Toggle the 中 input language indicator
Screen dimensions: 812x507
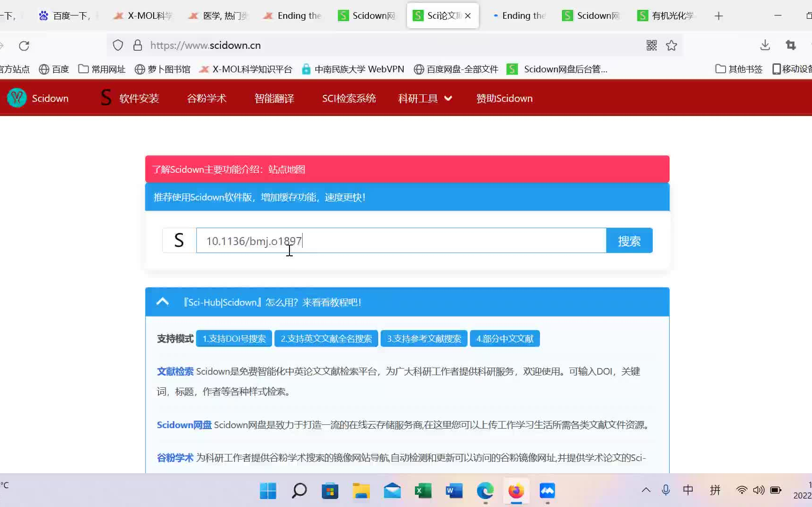(x=688, y=490)
